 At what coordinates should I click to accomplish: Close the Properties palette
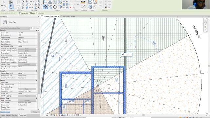pos(39,16)
